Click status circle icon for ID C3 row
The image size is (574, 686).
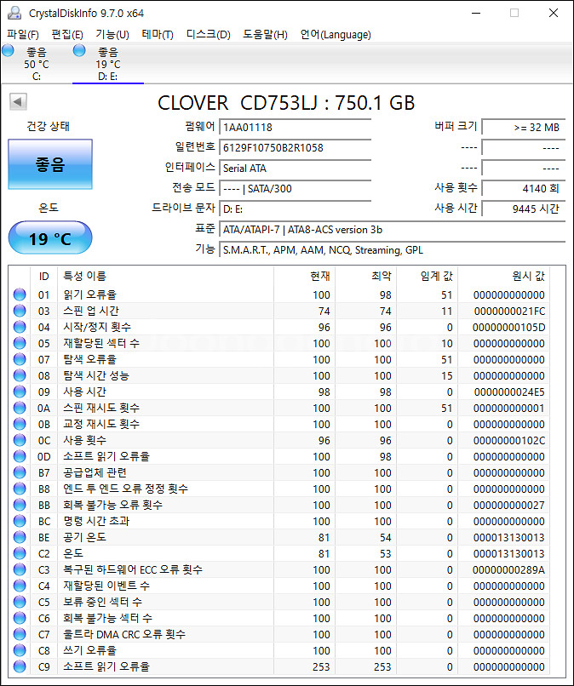(20, 569)
